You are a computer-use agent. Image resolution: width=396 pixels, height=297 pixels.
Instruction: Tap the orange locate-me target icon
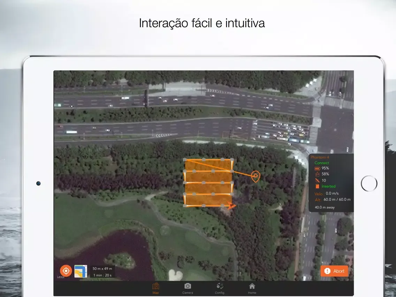click(66, 271)
